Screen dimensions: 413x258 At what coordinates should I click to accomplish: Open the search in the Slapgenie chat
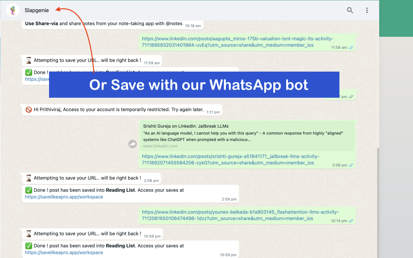coord(350,10)
